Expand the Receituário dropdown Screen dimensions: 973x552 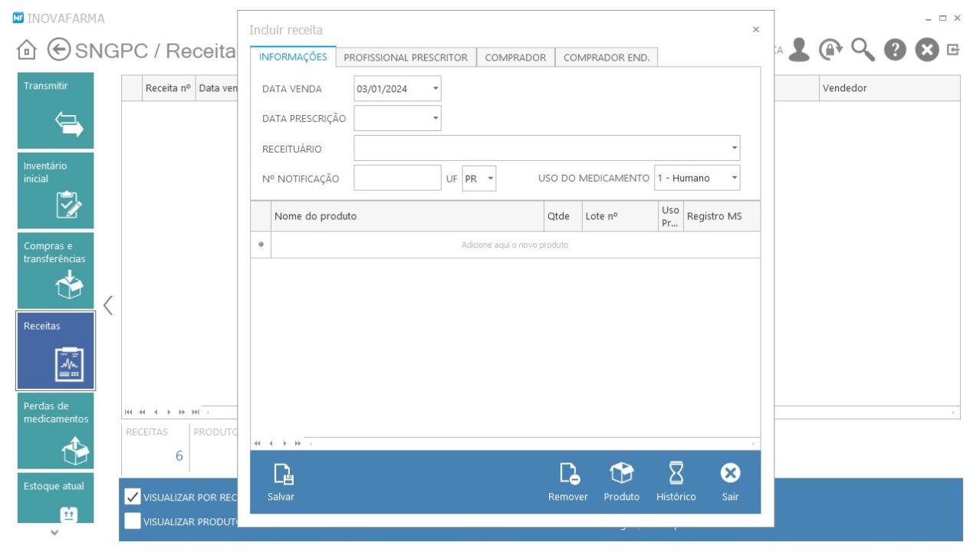[734, 148]
